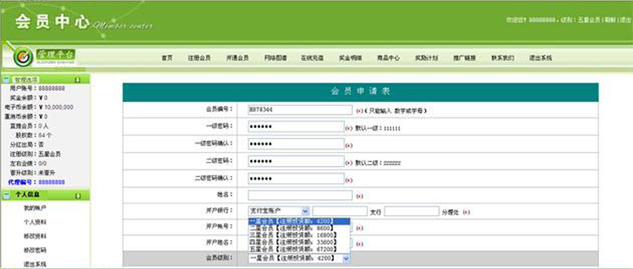Image resolution: width=633 pixels, height=269 pixels.
Task: Select 一星会员 4200 in the dropdown list
Action: 299,221
